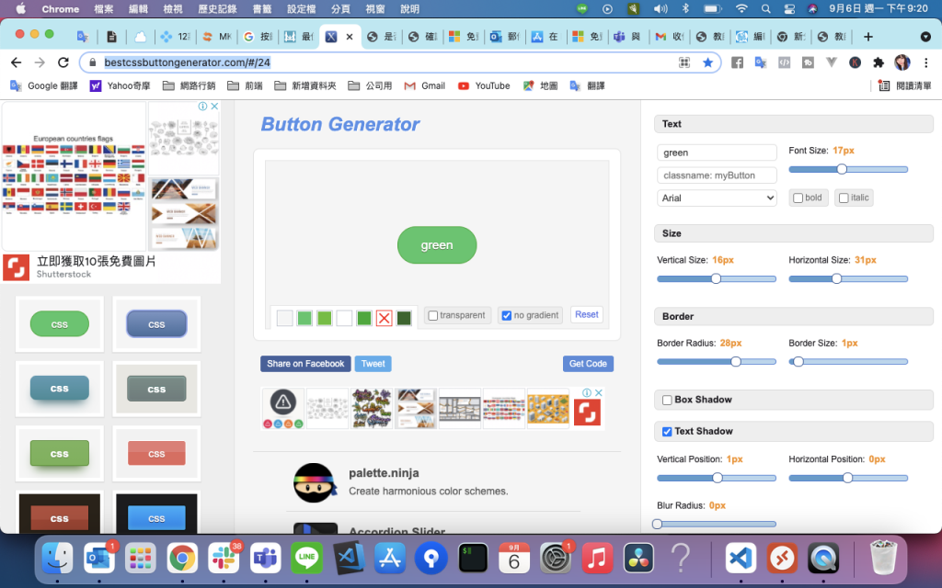Open the tab search dropdown arrow
942x588 pixels.
click(925, 37)
